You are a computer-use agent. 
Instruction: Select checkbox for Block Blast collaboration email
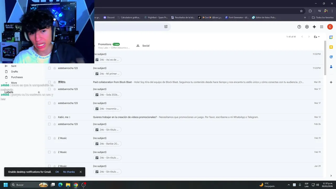pyautogui.click(x=49, y=82)
